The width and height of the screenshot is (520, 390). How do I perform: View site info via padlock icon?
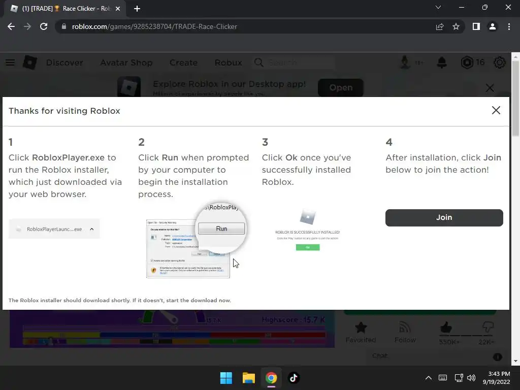click(64, 26)
